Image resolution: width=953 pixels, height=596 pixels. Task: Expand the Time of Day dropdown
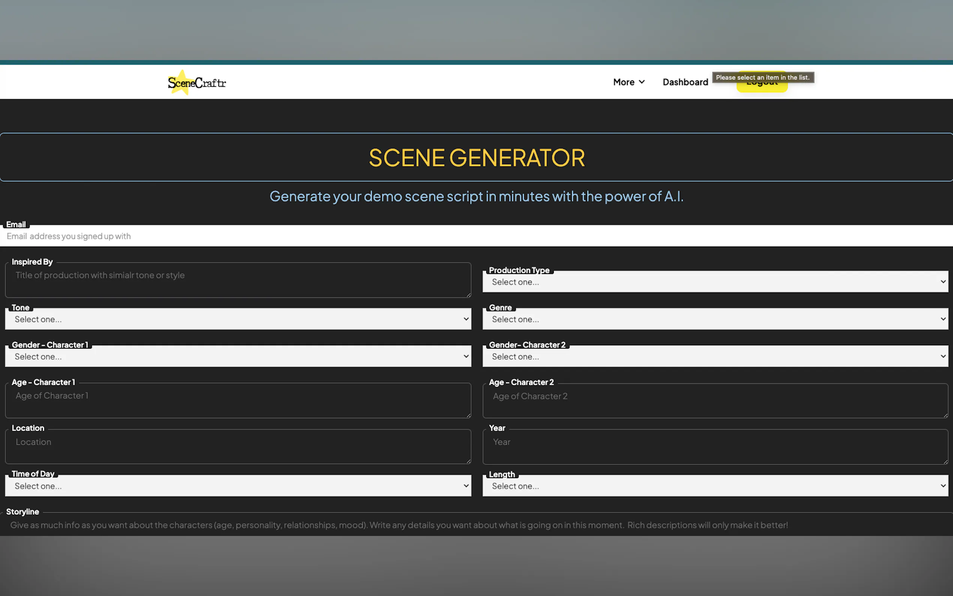238,486
